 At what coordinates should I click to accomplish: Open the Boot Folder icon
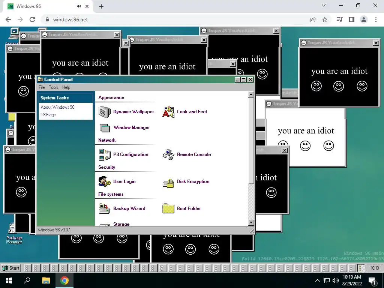168,208
